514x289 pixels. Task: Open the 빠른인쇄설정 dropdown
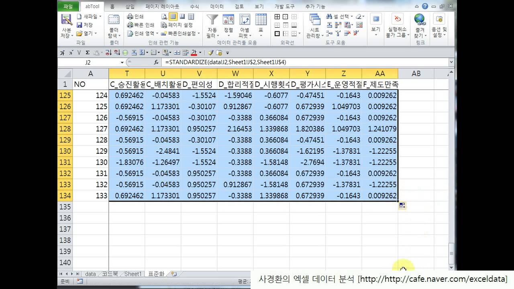click(198, 33)
